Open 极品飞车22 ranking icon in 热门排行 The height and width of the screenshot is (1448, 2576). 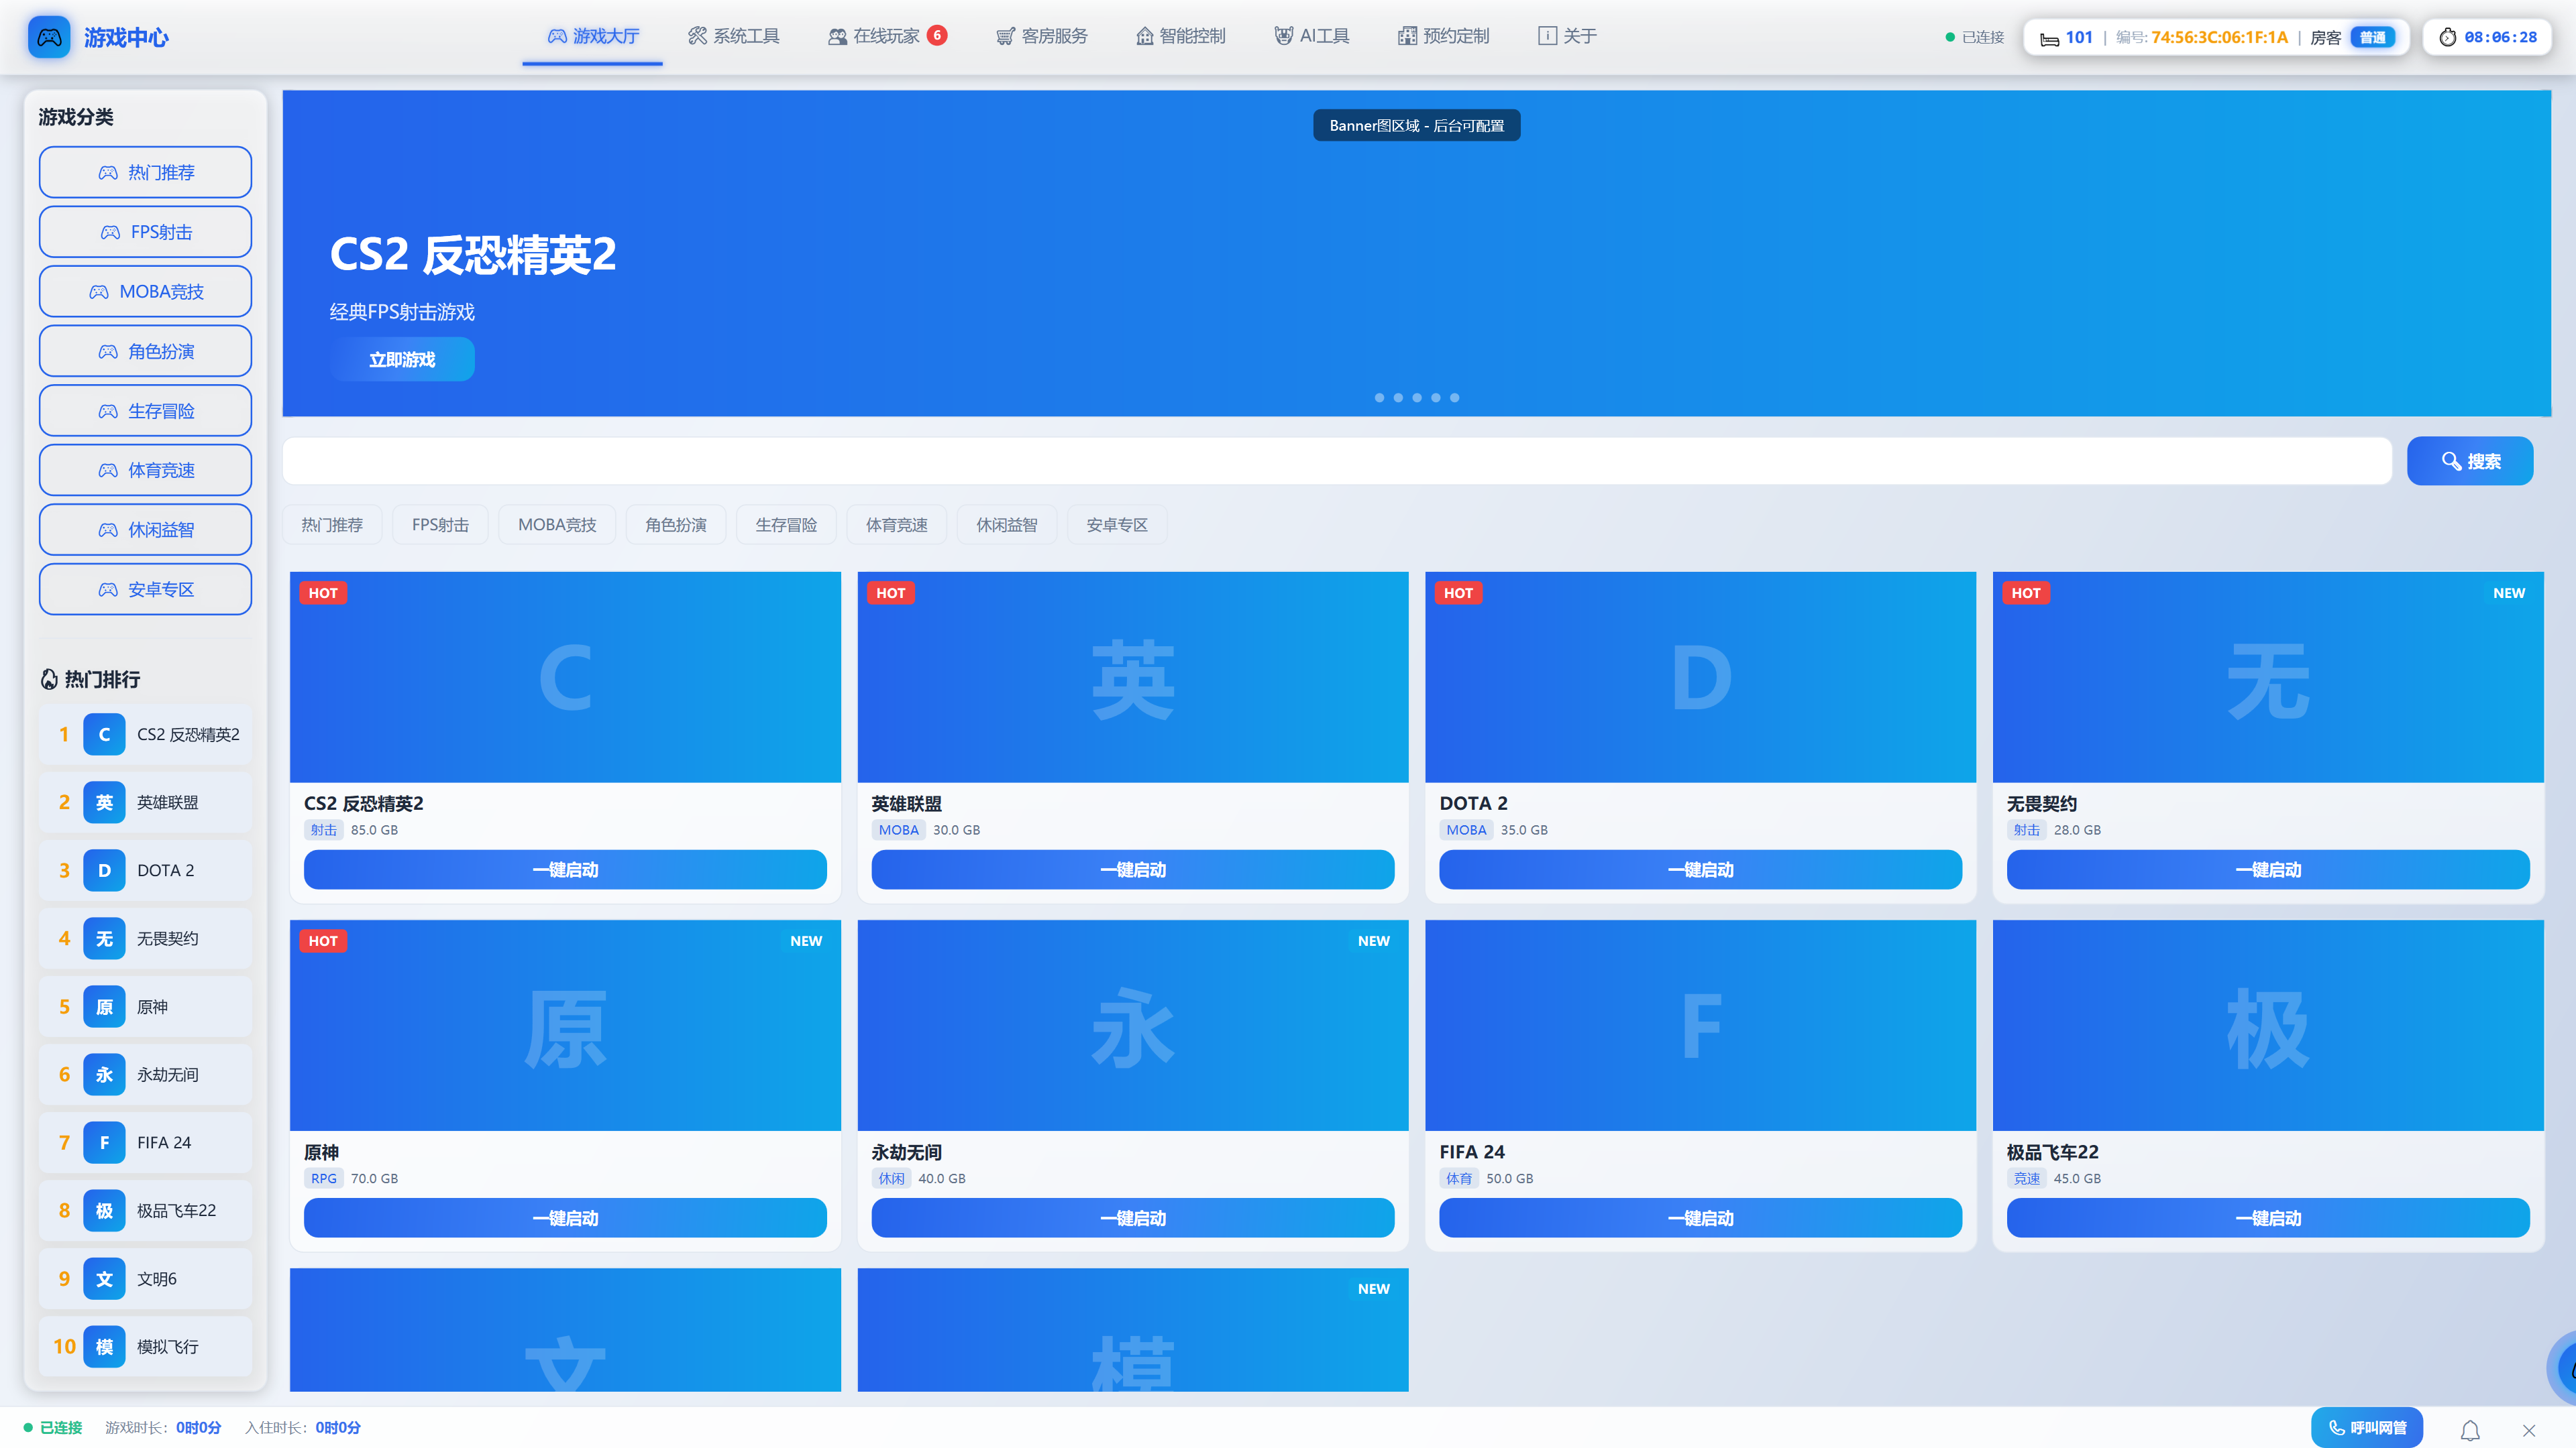point(104,1210)
